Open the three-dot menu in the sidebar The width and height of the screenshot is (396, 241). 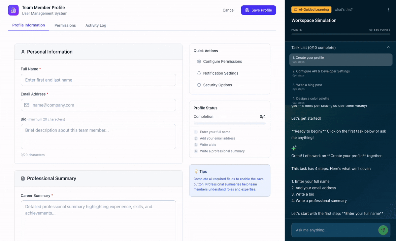point(388,10)
